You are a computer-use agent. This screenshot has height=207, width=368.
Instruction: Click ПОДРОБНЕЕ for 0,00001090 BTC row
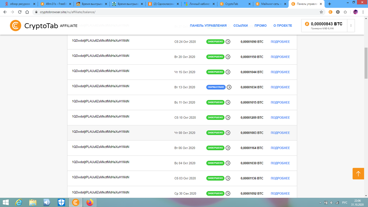coord(280,42)
